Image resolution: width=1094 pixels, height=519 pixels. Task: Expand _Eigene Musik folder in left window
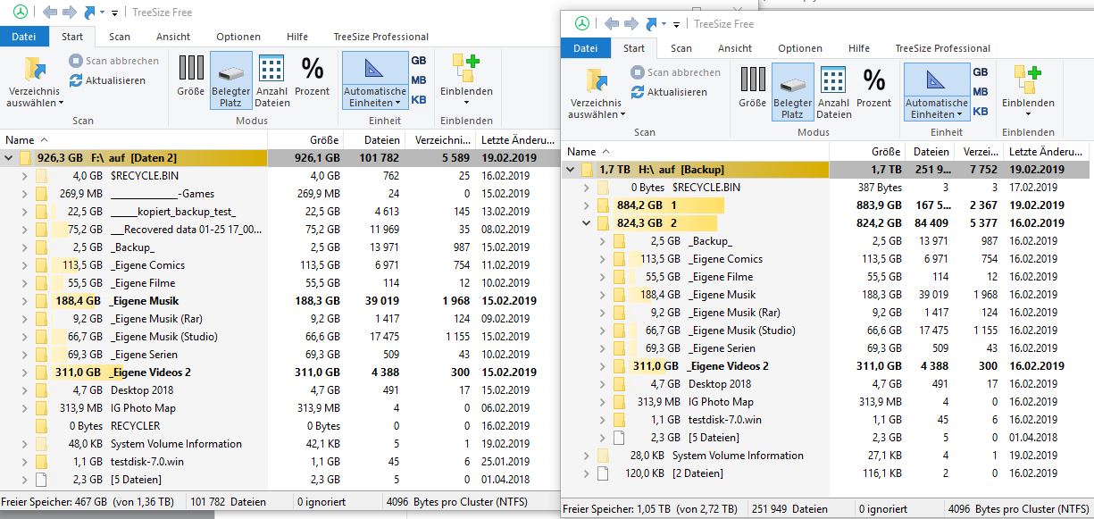(x=25, y=301)
